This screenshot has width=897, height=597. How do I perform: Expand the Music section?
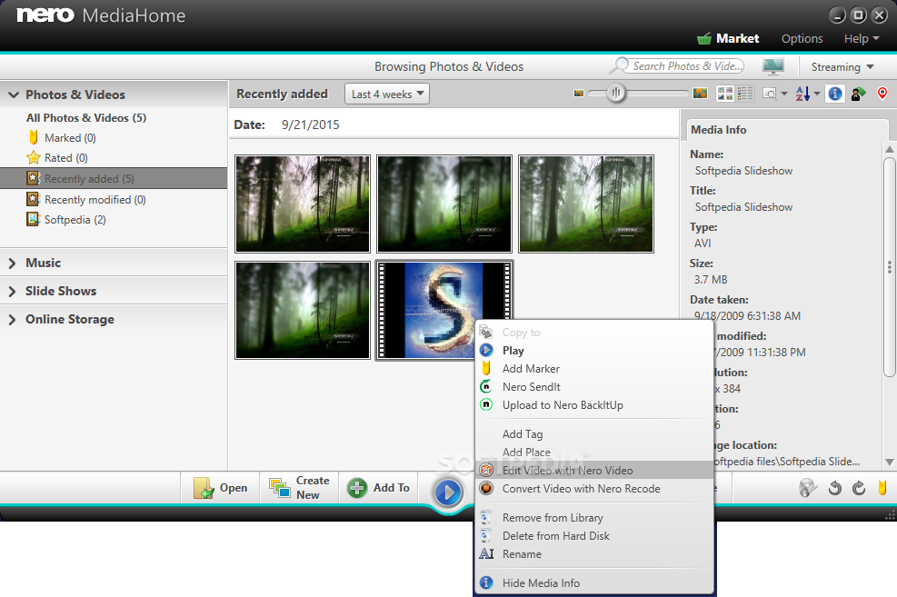pyautogui.click(x=12, y=263)
